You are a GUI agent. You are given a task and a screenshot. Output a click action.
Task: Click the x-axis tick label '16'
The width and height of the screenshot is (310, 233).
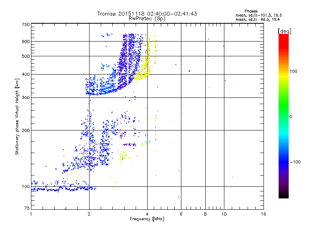(x=263, y=214)
